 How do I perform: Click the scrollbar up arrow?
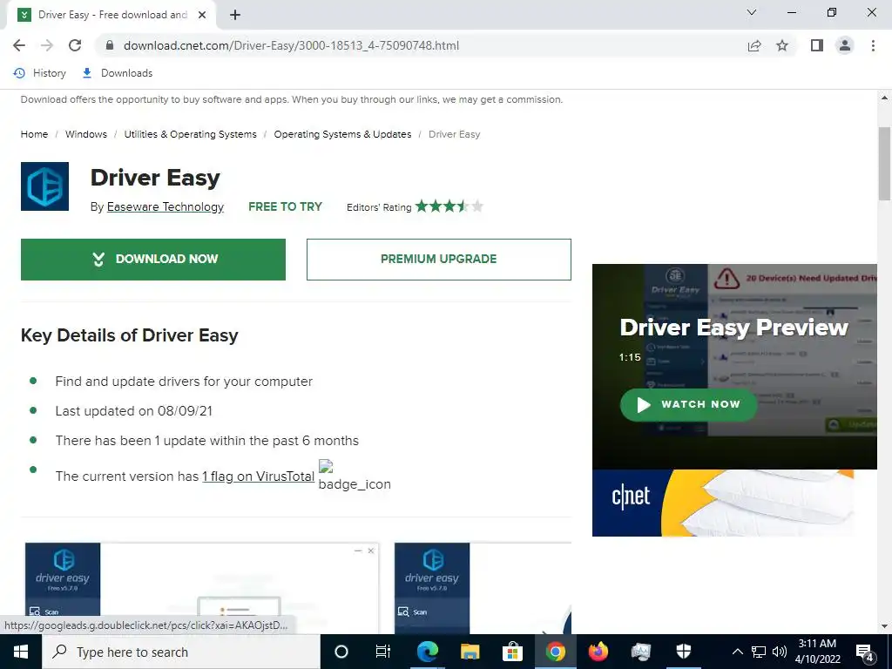[x=884, y=98]
